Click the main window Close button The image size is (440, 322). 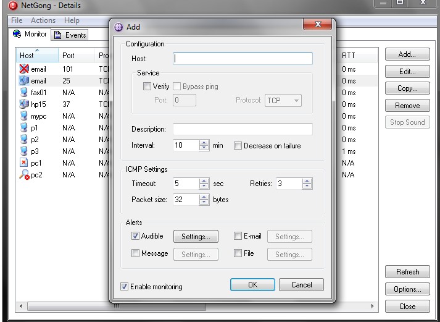point(407,307)
